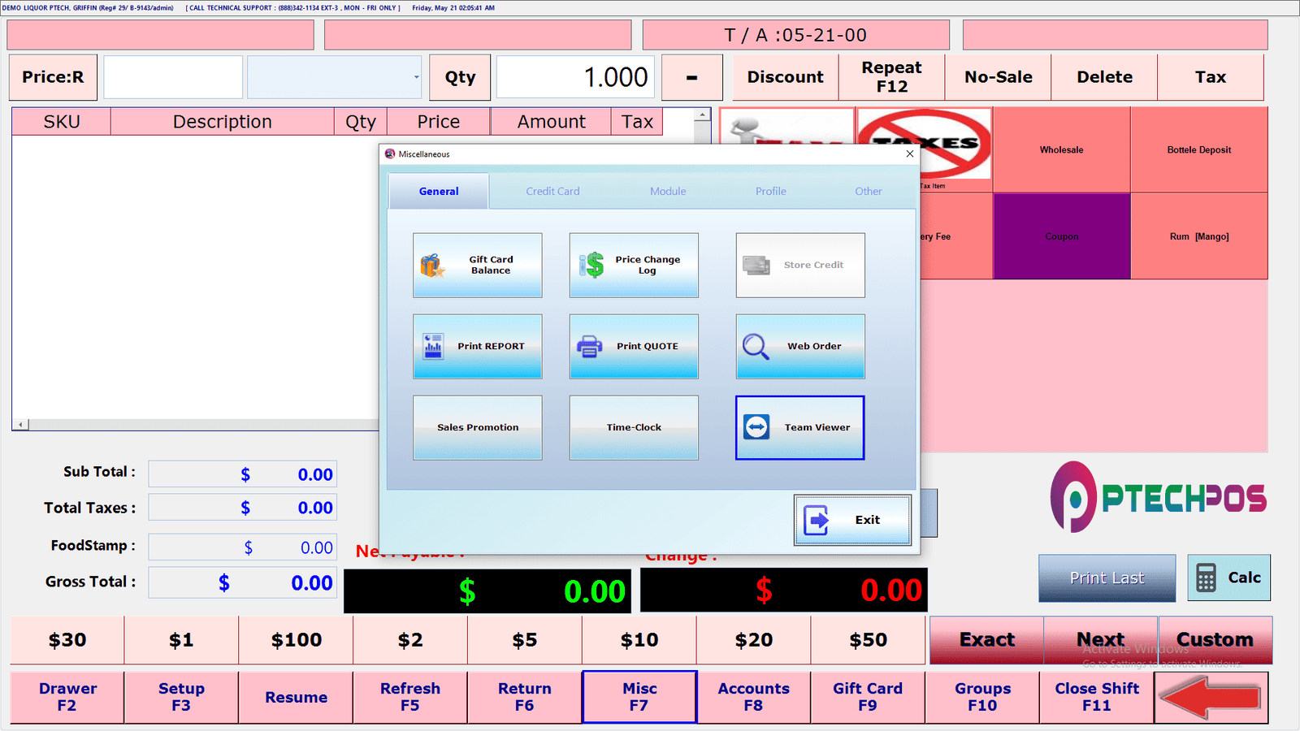This screenshot has height=731, width=1300.
Task: Expand the dropdown next to Price:R
Action: 416,77
